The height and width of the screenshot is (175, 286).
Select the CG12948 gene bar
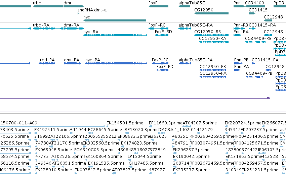268,20
